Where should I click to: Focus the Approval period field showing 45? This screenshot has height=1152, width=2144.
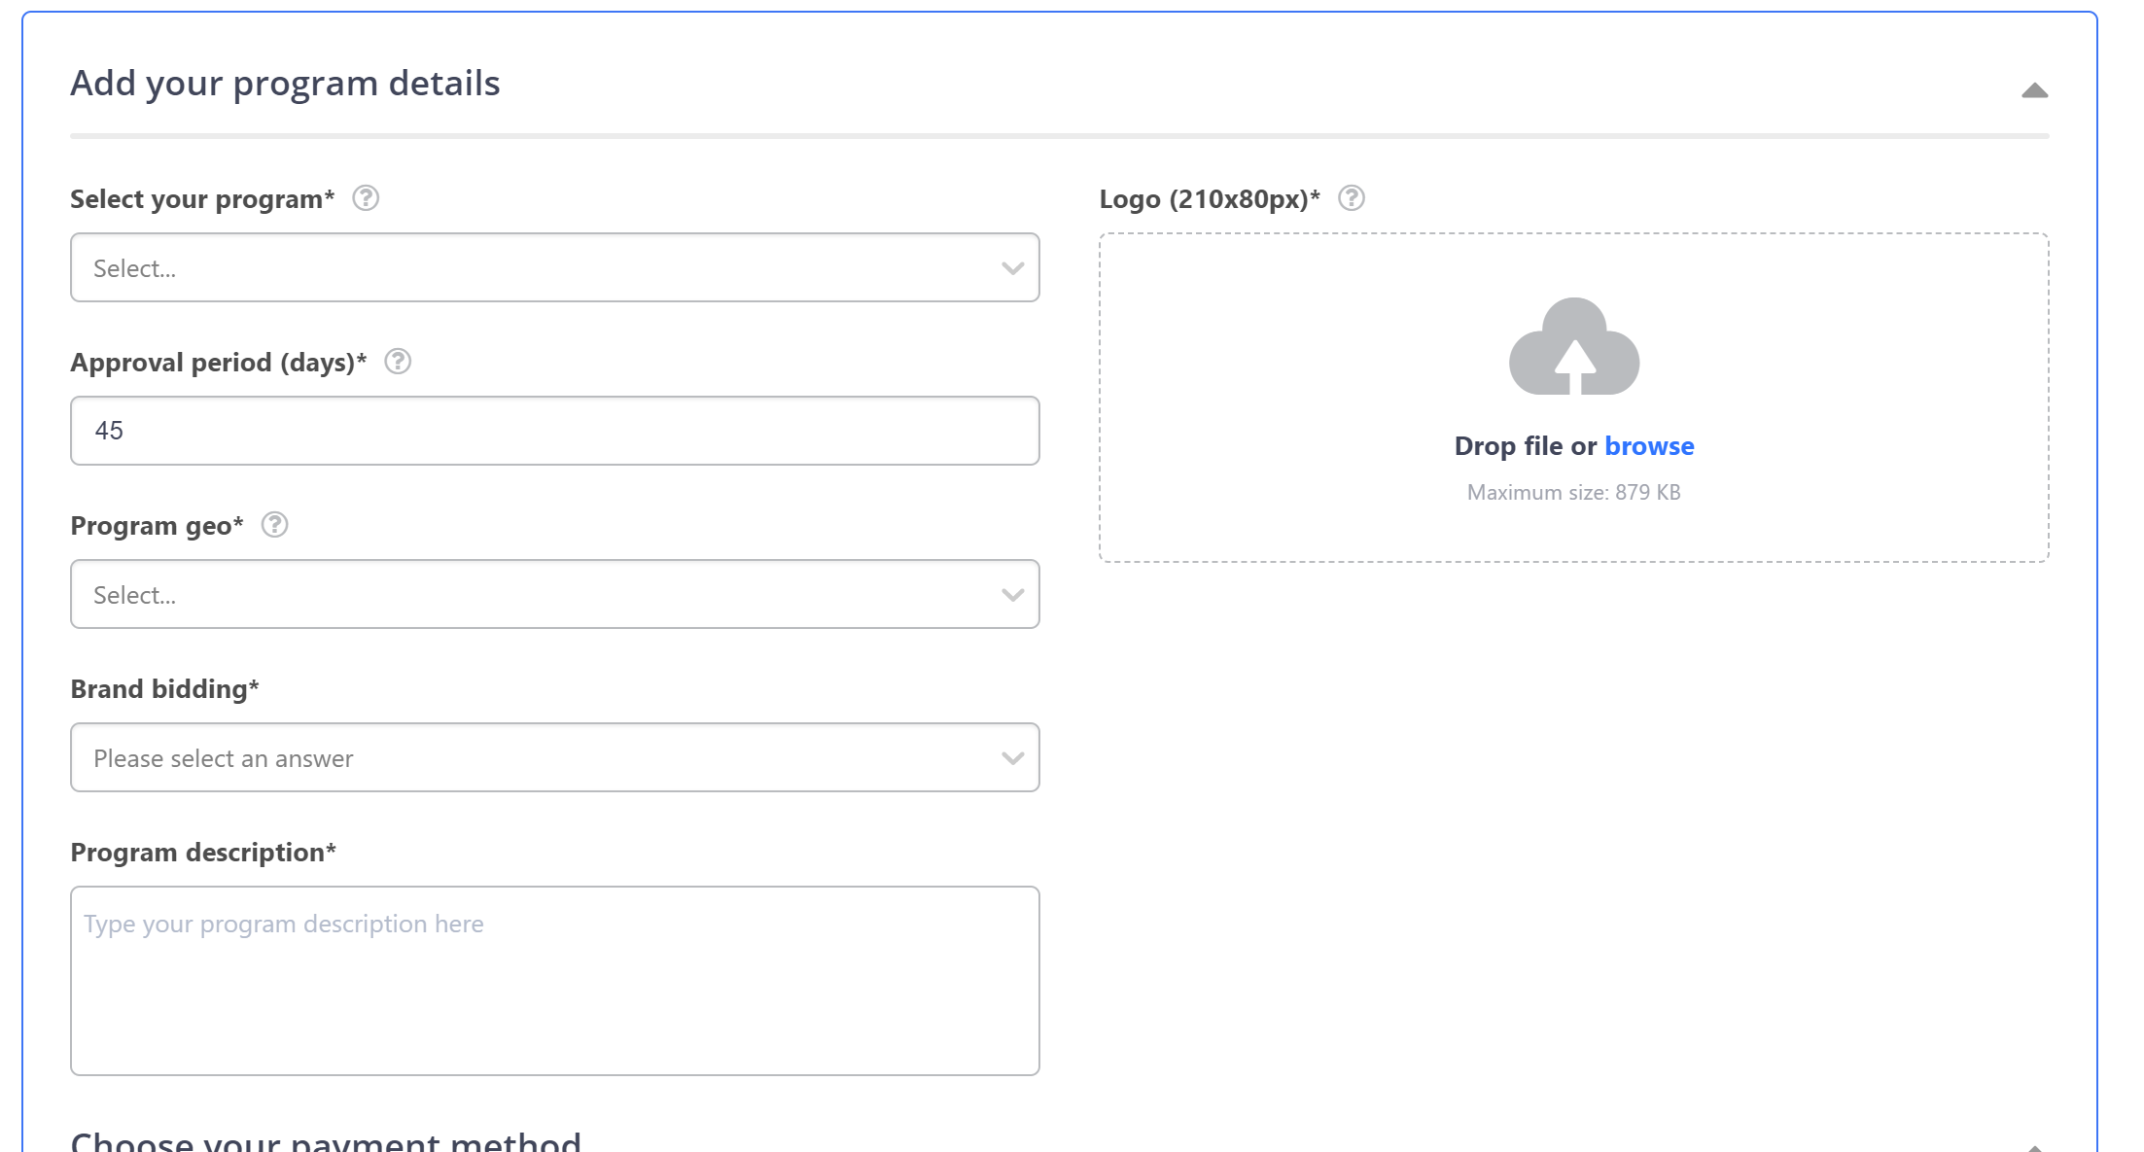pos(554,431)
